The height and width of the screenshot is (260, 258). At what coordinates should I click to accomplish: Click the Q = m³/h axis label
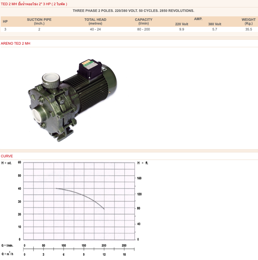[x=7, y=254]
